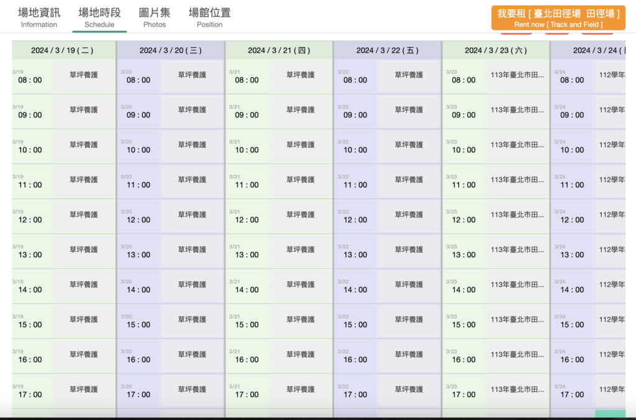Open the 場館位置 Position tab
The height and width of the screenshot is (420, 636).
point(210,17)
